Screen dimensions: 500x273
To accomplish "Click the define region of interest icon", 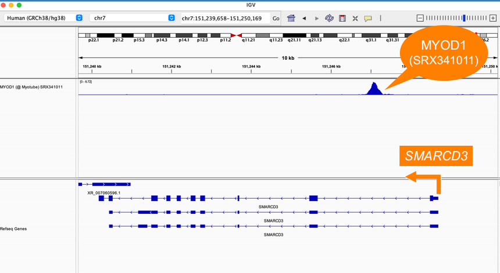I will (342, 18).
